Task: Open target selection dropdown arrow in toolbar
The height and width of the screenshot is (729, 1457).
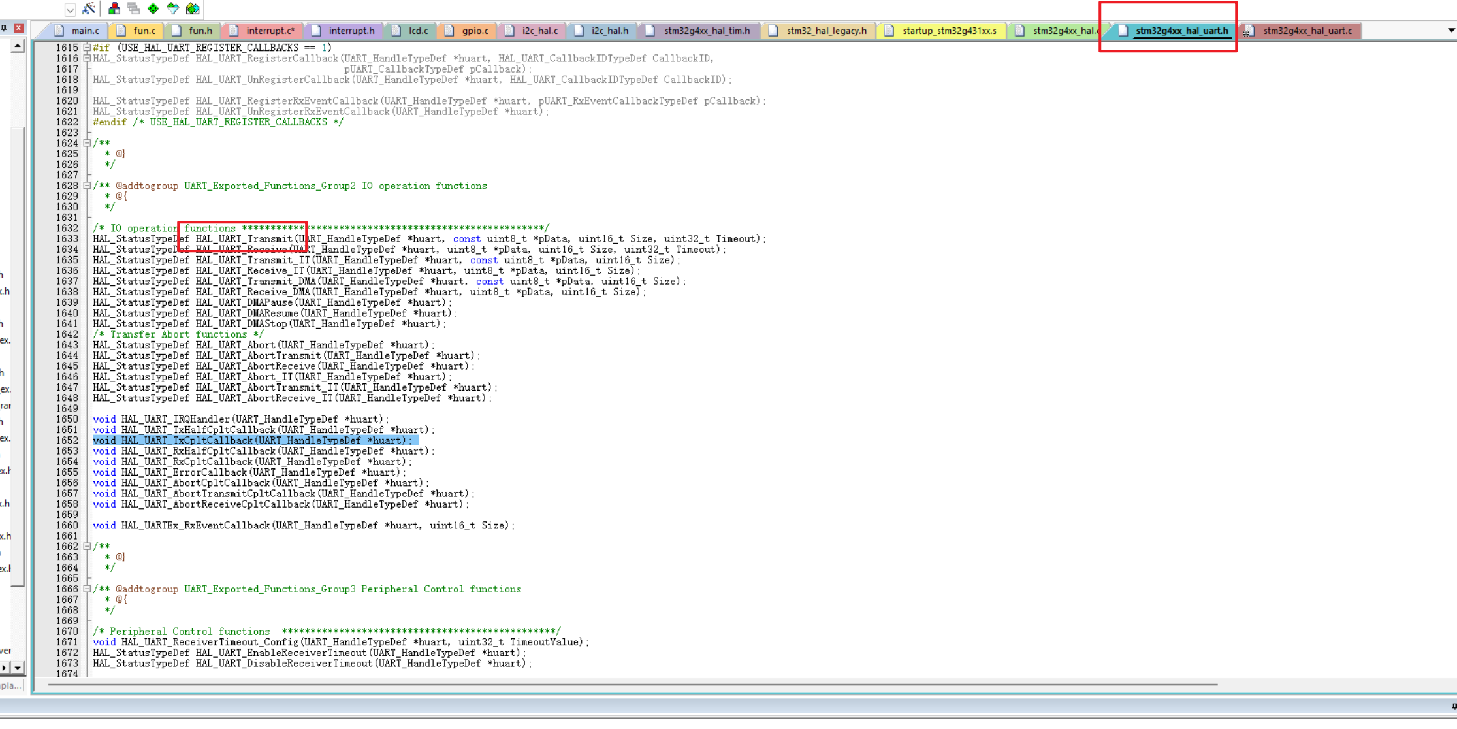Action: coord(70,9)
